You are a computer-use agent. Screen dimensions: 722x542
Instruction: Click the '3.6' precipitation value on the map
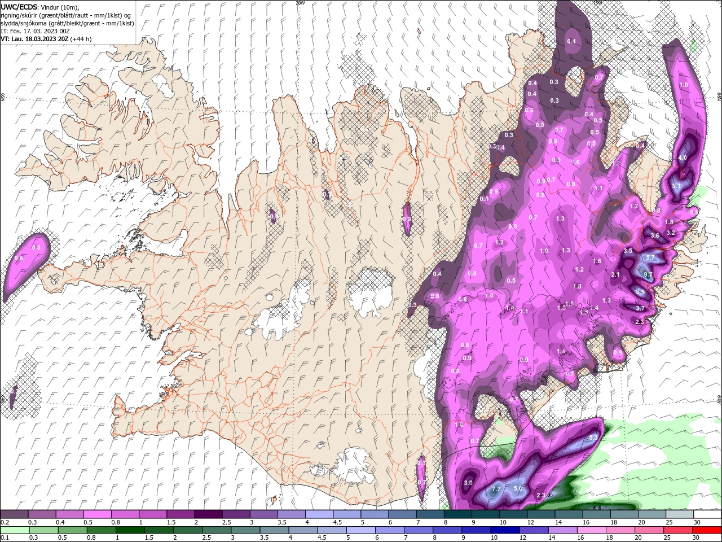[x=655, y=236]
